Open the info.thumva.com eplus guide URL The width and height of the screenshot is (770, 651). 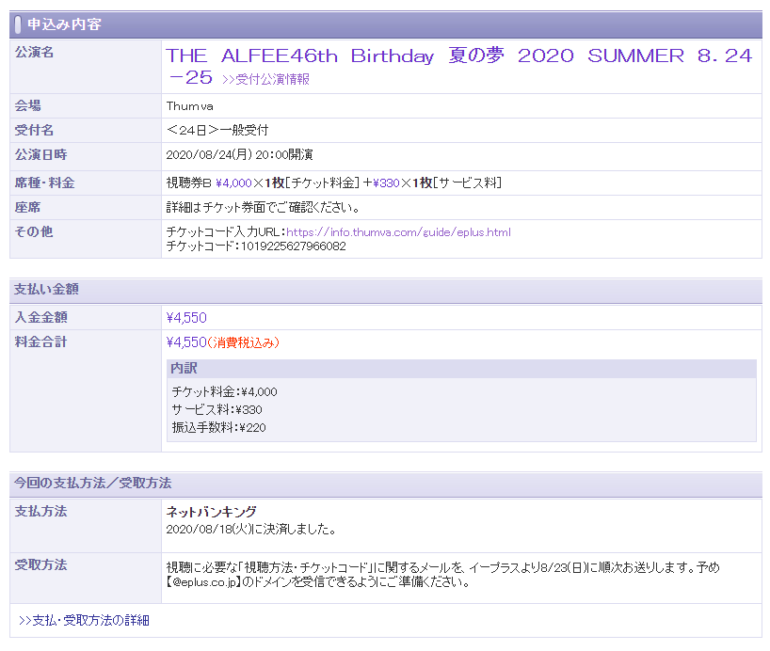[398, 231]
